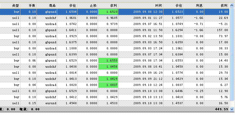Click the total profit 449.59
The image size is (235, 117).
click(x=222, y=109)
